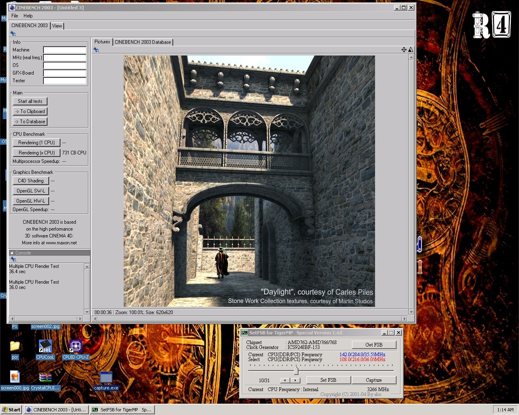Click the OS input field
The width and height of the screenshot is (519, 415).
(x=65, y=65)
